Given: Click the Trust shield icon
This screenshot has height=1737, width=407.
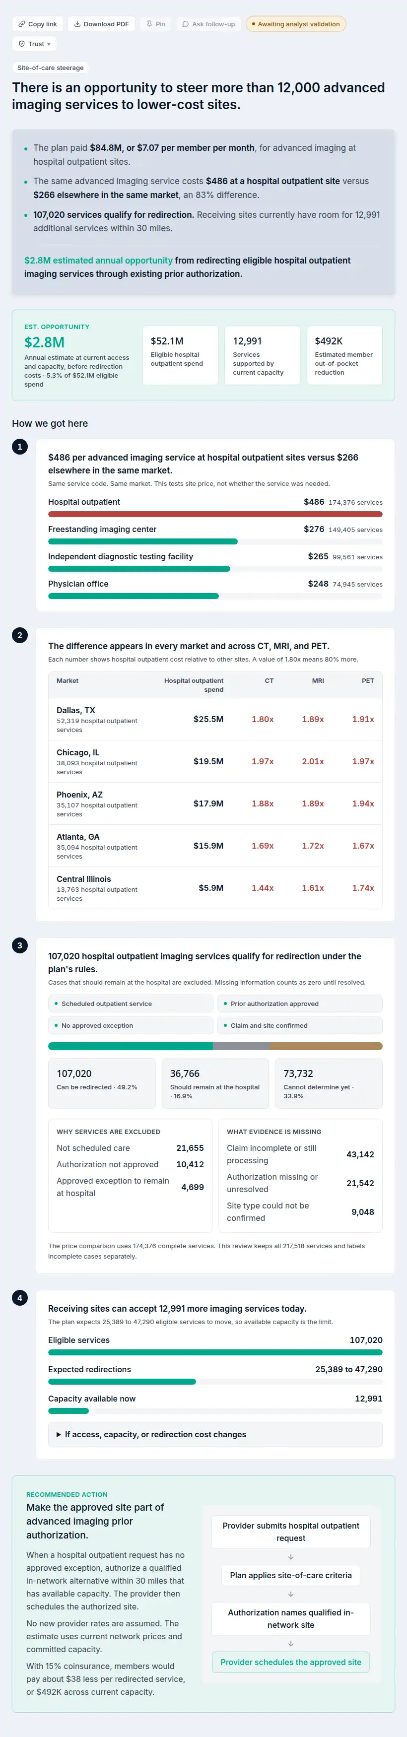Looking at the screenshot, I should coord(21,44).
